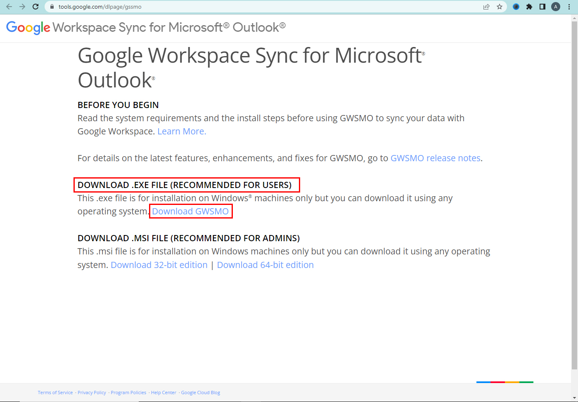The height and width of the screenshot is (402, 578).
Task: Open the profile avatar "A" menu
Action: click(x=556, y=7)
